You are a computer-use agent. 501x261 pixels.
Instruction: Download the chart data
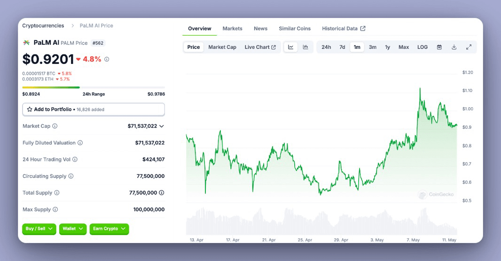point(454,47)
